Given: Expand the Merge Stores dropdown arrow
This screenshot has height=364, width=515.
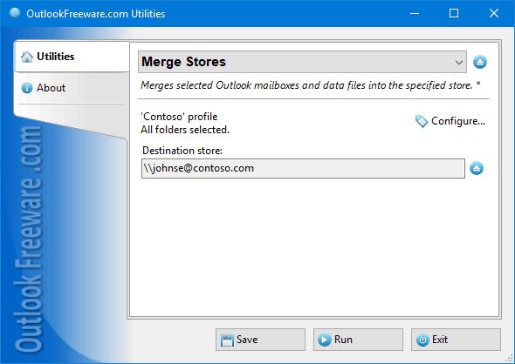Looking at the screenshot, I should (x=459, y=62).
